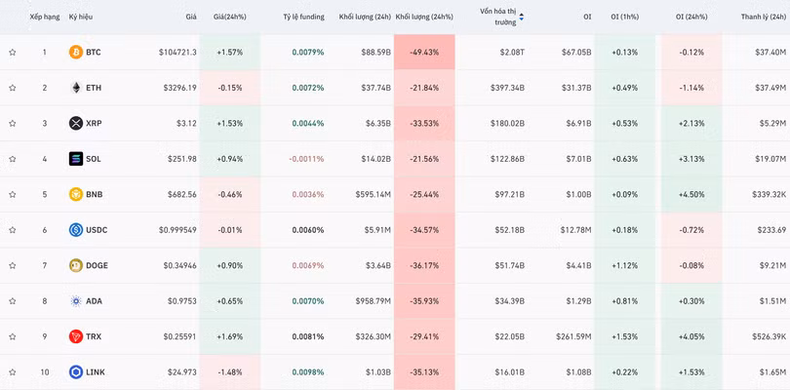The width and height of the screenshot is (790, 390).
Task: Toggle favorite star for LINK row
Action: [x=13, y=372]
